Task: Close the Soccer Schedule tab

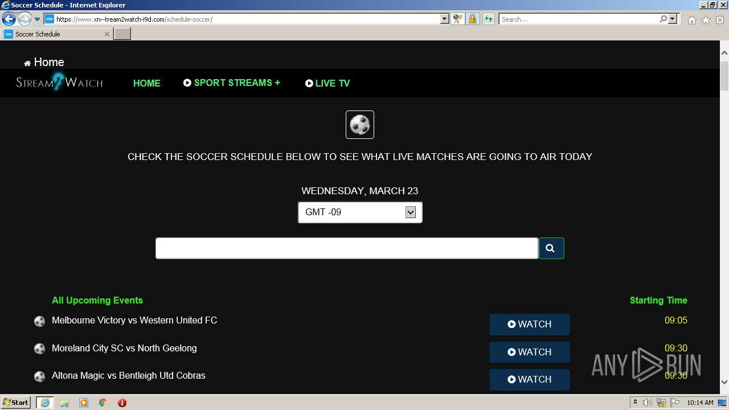Action: click(x=107, y=34)
